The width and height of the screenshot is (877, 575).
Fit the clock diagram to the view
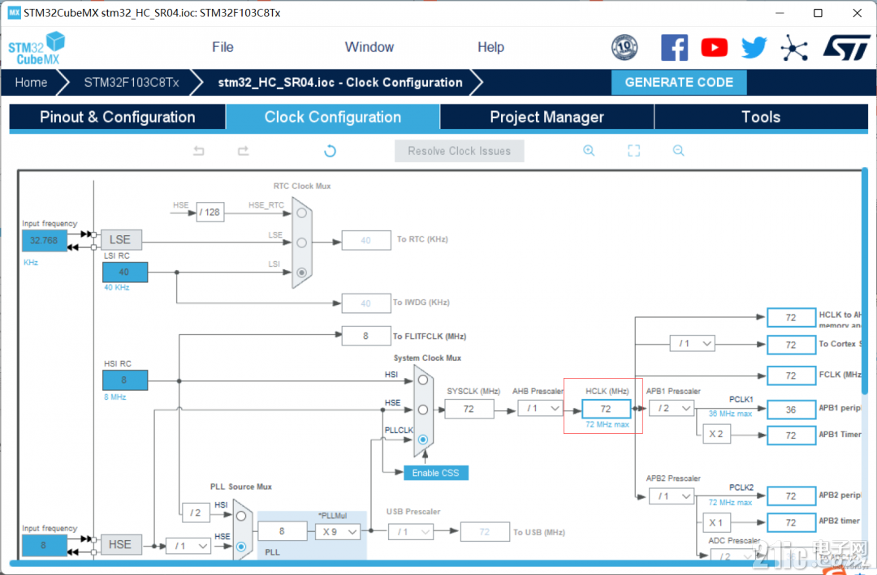point(633,151)
